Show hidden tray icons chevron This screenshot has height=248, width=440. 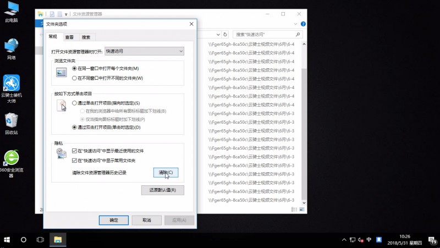click(x=344, y=240)
